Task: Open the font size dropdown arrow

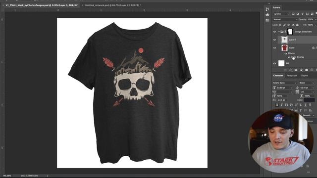Action: click(291, 88)
